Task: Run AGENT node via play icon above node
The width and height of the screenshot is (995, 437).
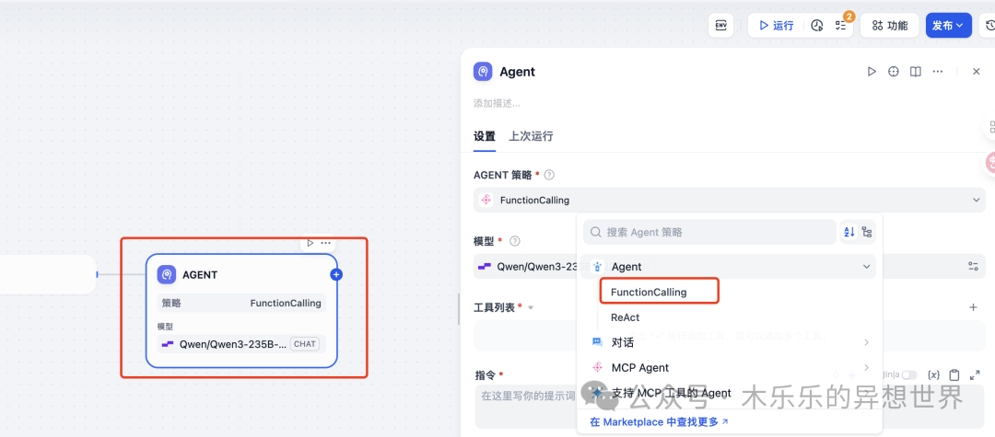Action: click(x=310, y=243)
